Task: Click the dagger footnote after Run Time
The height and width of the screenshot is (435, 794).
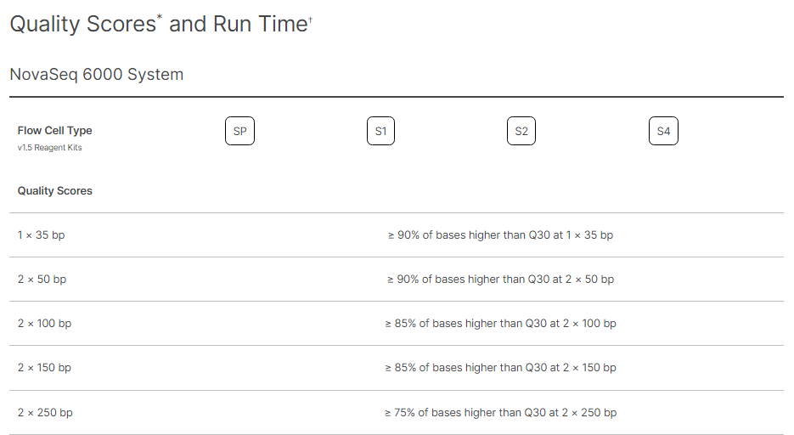Action: click(x=311, y=20)
